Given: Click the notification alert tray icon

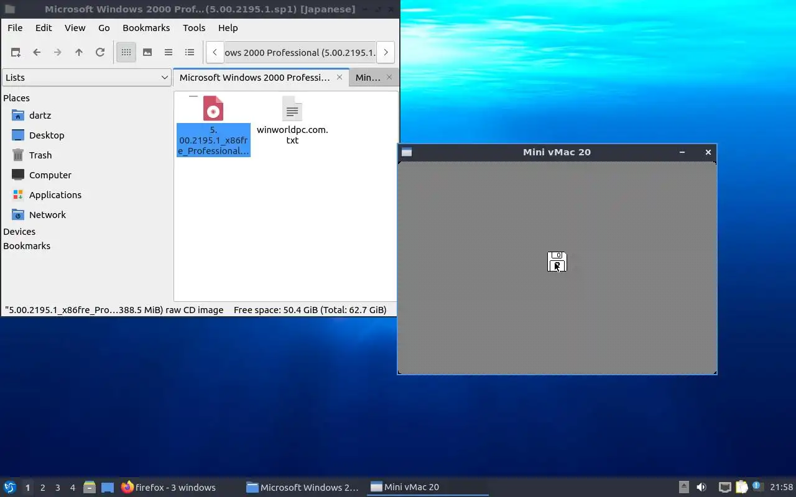Looking at the screenshot, I should pyautogui.click(x=757, y=486).
